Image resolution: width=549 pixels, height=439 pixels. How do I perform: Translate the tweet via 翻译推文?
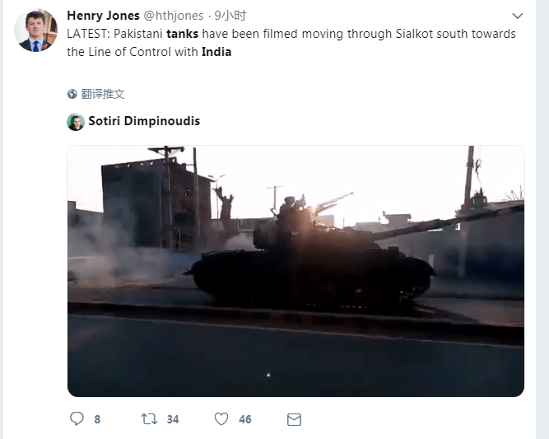[103, 94]
